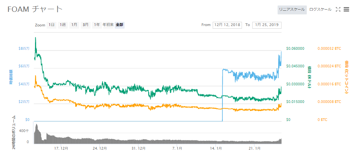This screenshot has width=353, height=155.
Task: Open the From date field
Action: [x=227, y=25]
